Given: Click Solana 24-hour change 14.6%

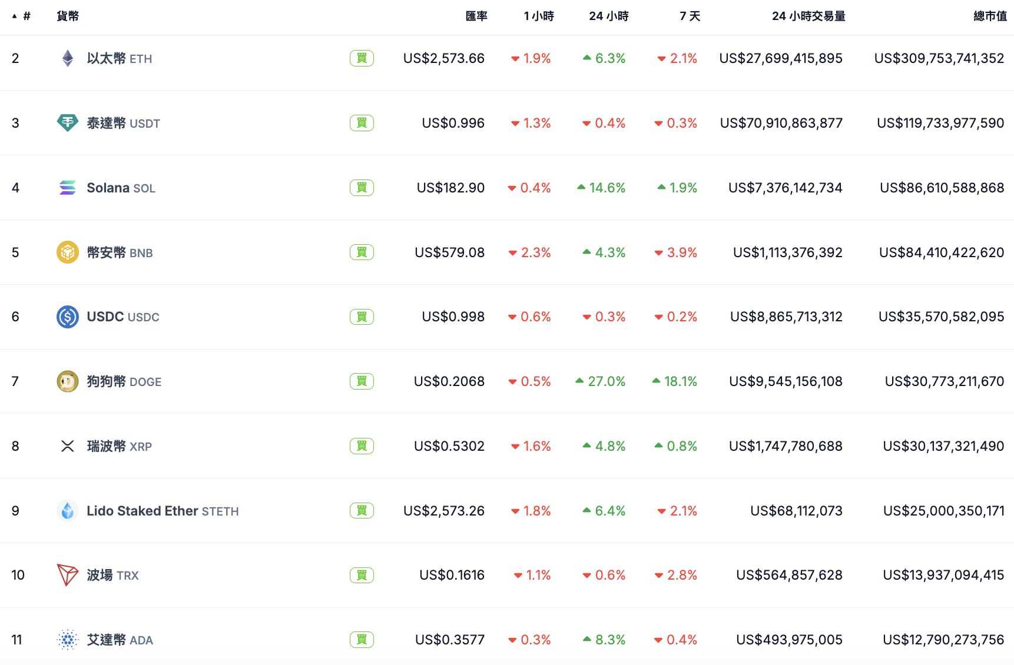Looking at the screenshot, I should click(601, 188).
